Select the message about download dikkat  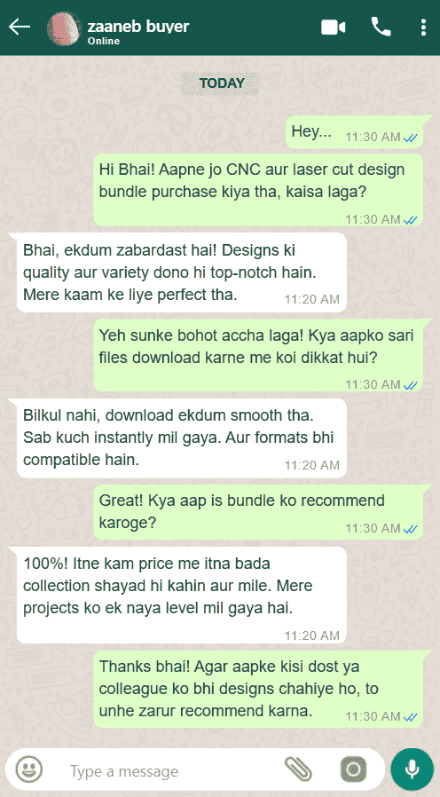pyautogui.click(x=259, y=355)
